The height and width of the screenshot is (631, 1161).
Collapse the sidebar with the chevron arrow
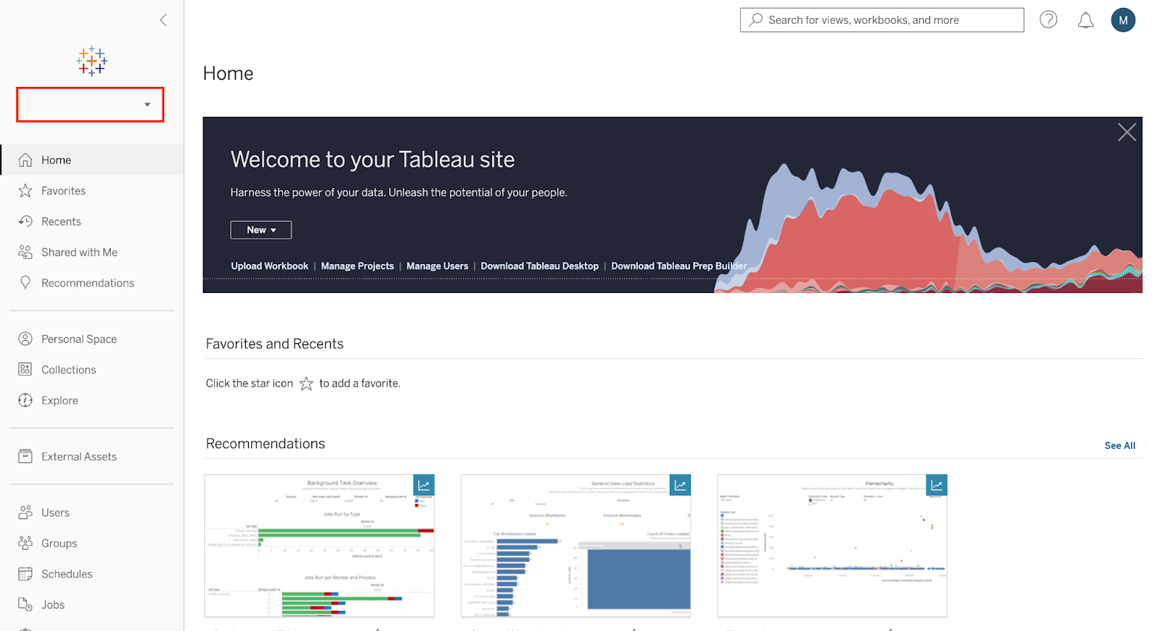(163, 20)
